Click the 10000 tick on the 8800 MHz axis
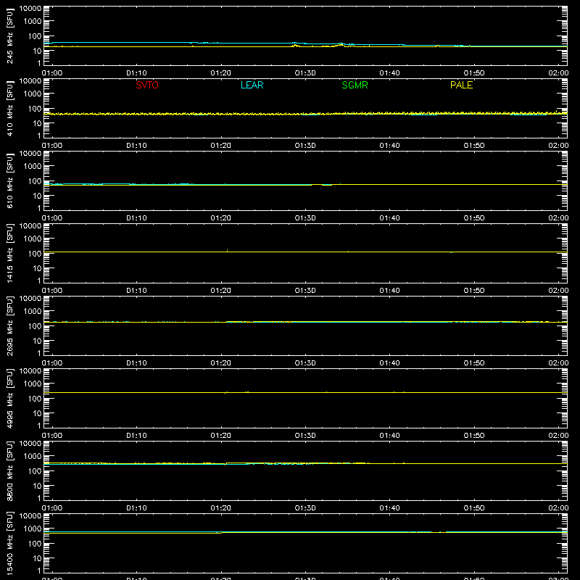580x580 pixels. point(30,444)
